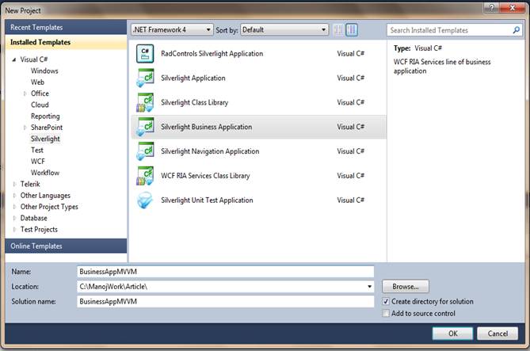The image size is (530, 351).
Task: Select the Workflow category
Action: [x=45, y=173]
